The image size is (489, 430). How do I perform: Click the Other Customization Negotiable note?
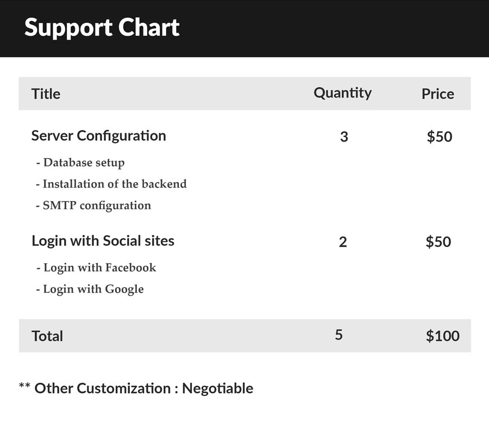click(136, 389)
